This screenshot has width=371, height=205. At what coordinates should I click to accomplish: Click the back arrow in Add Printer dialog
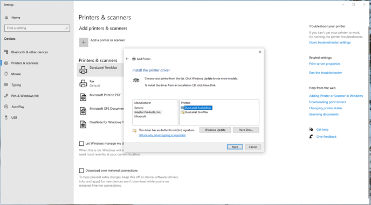coord(127,59)
